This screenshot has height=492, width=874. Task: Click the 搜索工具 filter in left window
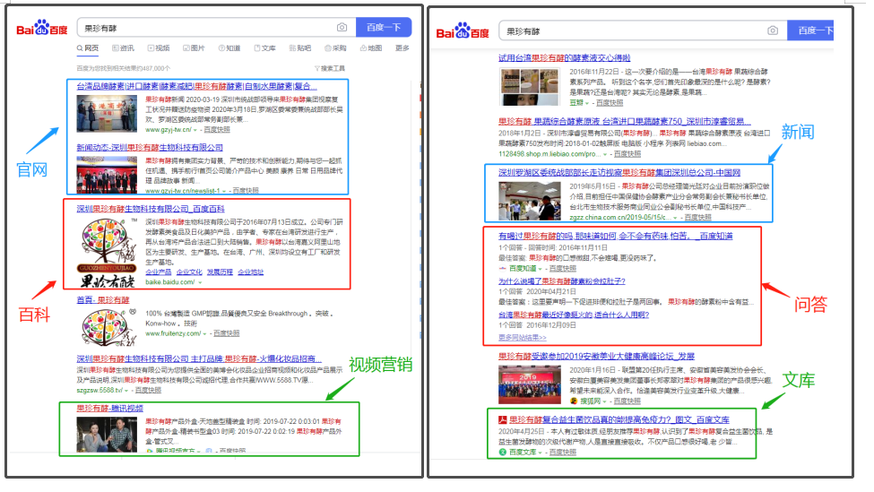[x=330, y=68]
